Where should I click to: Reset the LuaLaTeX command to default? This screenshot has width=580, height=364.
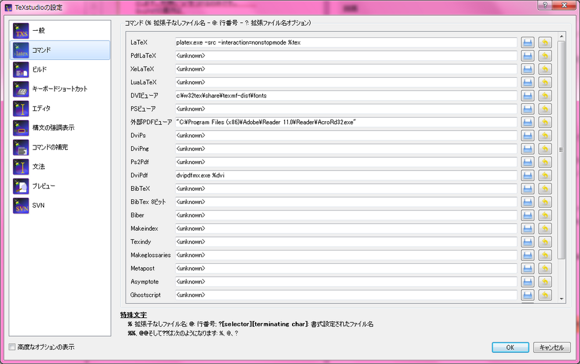point(545,82)
